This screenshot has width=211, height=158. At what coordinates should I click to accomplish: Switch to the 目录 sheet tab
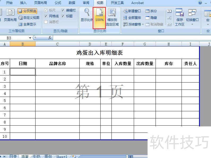tap(13, 156)
